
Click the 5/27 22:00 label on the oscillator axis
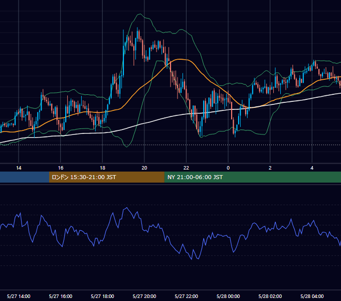click(187, 296)
